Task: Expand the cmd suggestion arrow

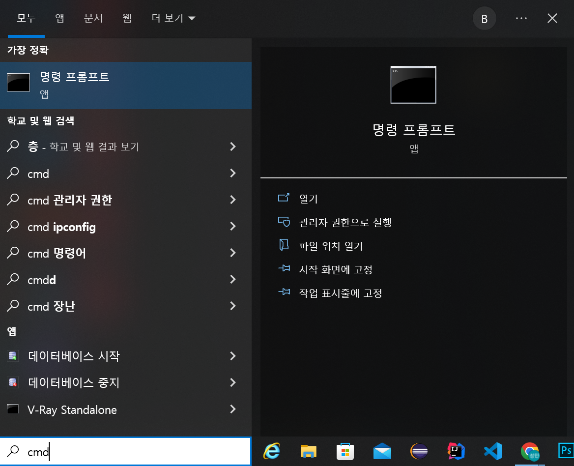Action: (x=233, y=173)
